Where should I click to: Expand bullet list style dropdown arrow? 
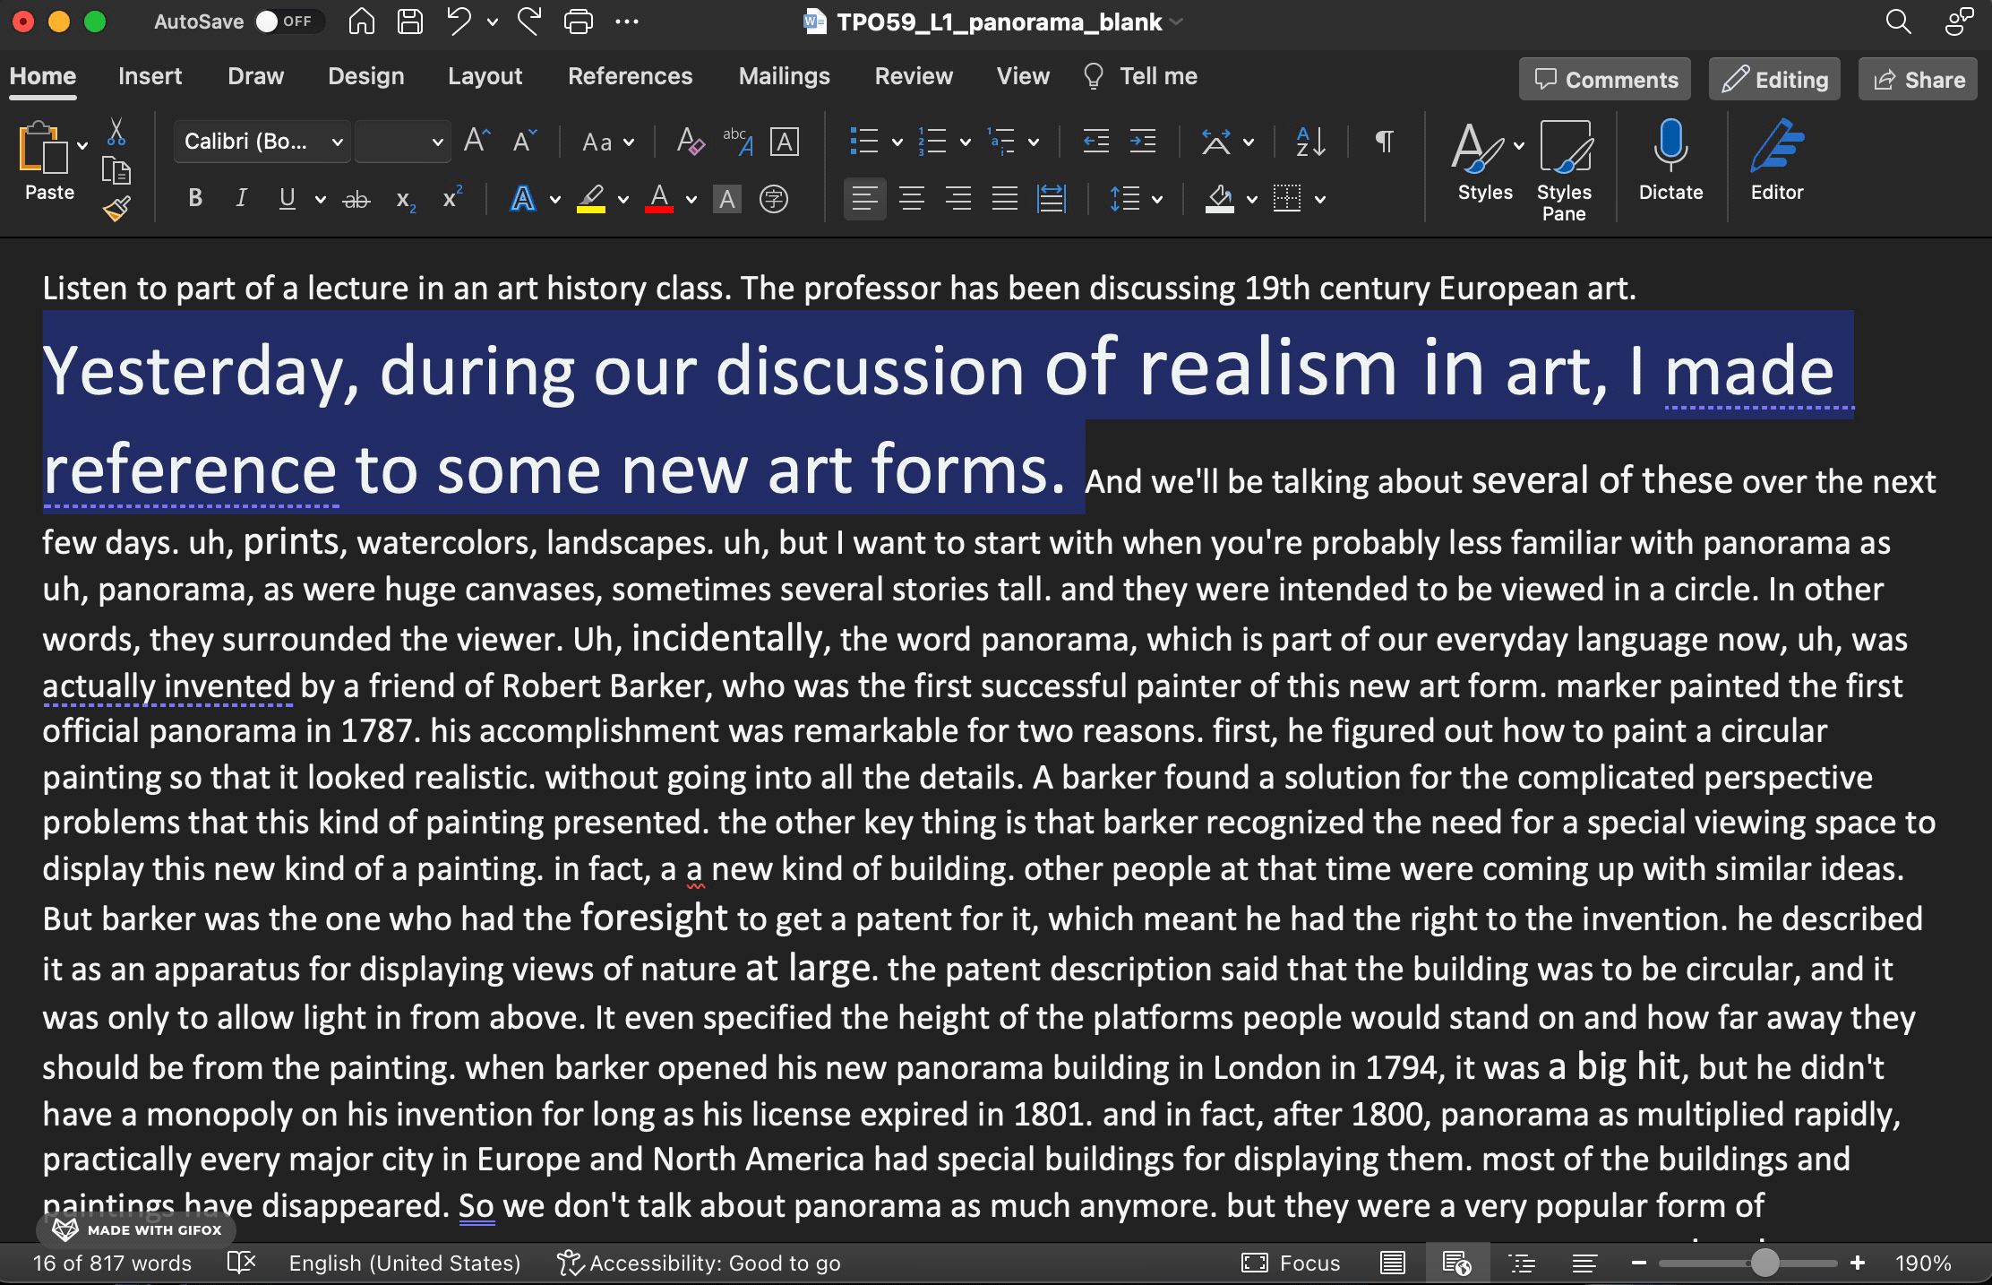coord(897,142)
